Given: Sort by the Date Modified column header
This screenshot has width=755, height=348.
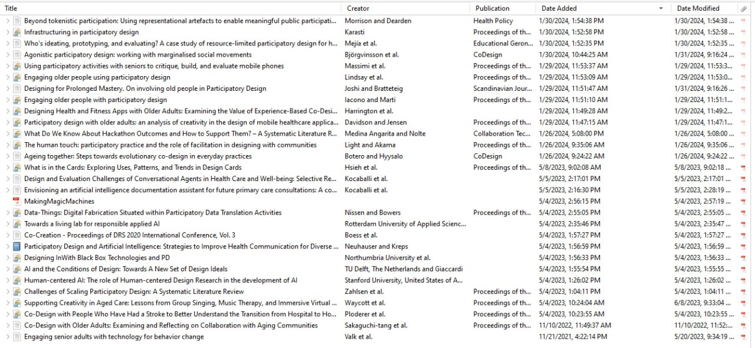Looking at the screenshot, I should click(698, 8).
